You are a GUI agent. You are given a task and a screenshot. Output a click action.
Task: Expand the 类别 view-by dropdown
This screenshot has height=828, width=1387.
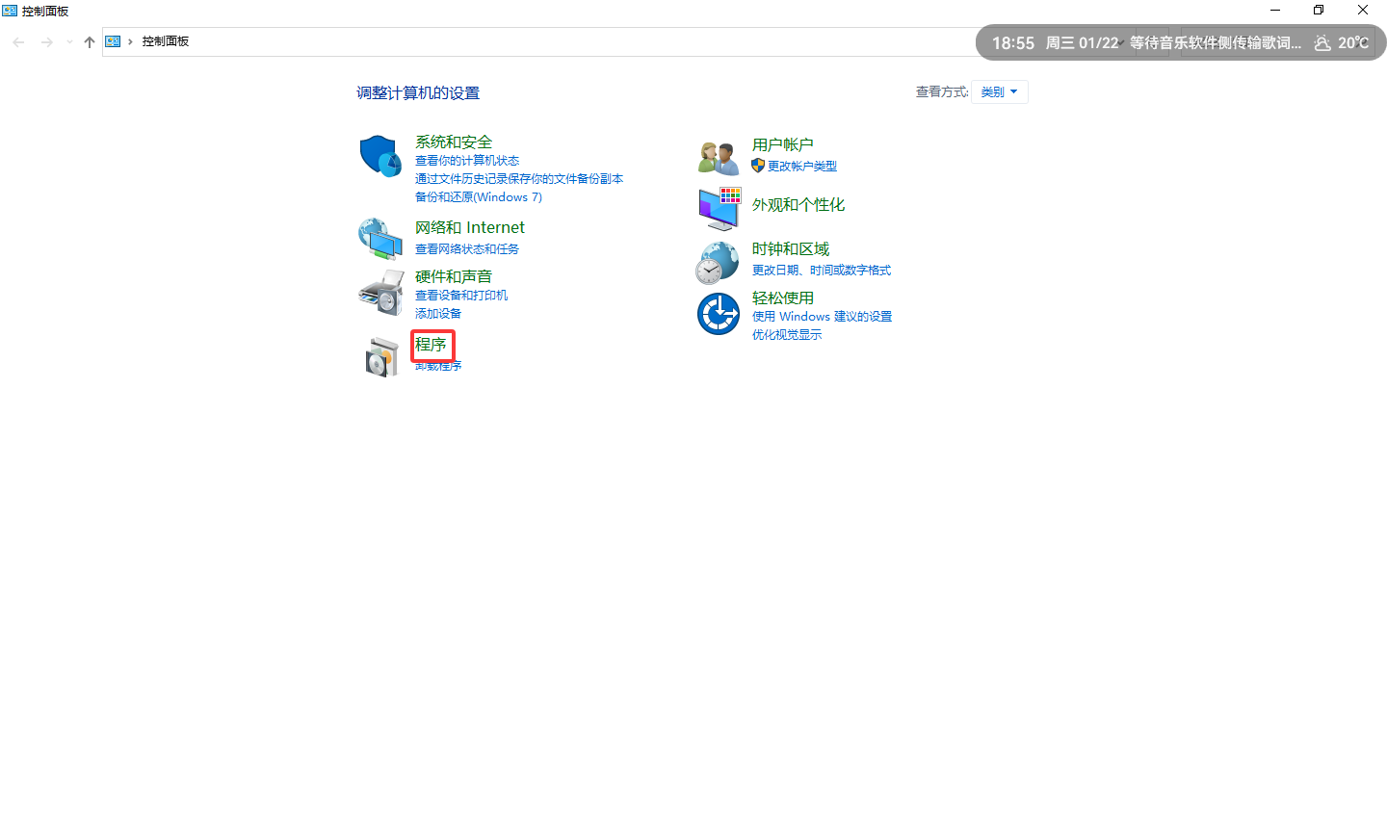coord(1000,92)
